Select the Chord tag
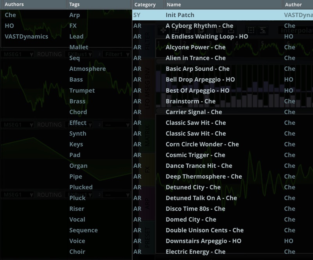 [x=78, y=112]
